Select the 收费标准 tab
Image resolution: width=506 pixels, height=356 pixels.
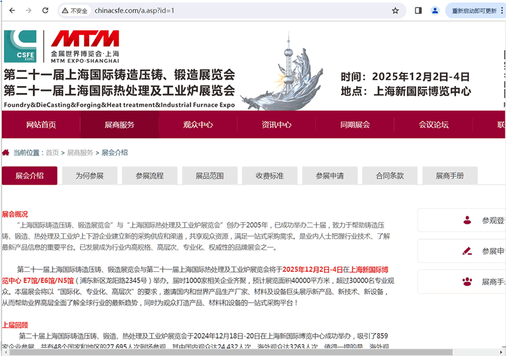pyautogui.click(x=270, y=176)
